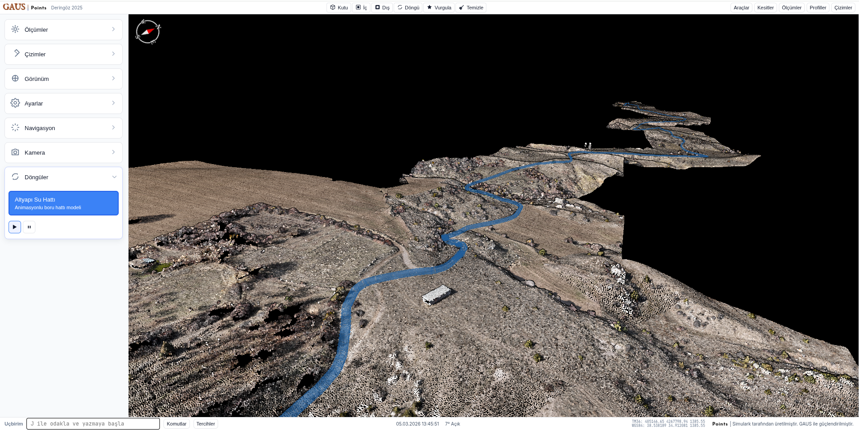Focus the Uçbirim command input field
Screen dimensions: 859x430
click(x=93, y=424)
